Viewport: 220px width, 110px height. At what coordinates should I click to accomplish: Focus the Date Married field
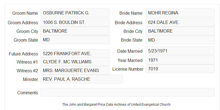180,51
